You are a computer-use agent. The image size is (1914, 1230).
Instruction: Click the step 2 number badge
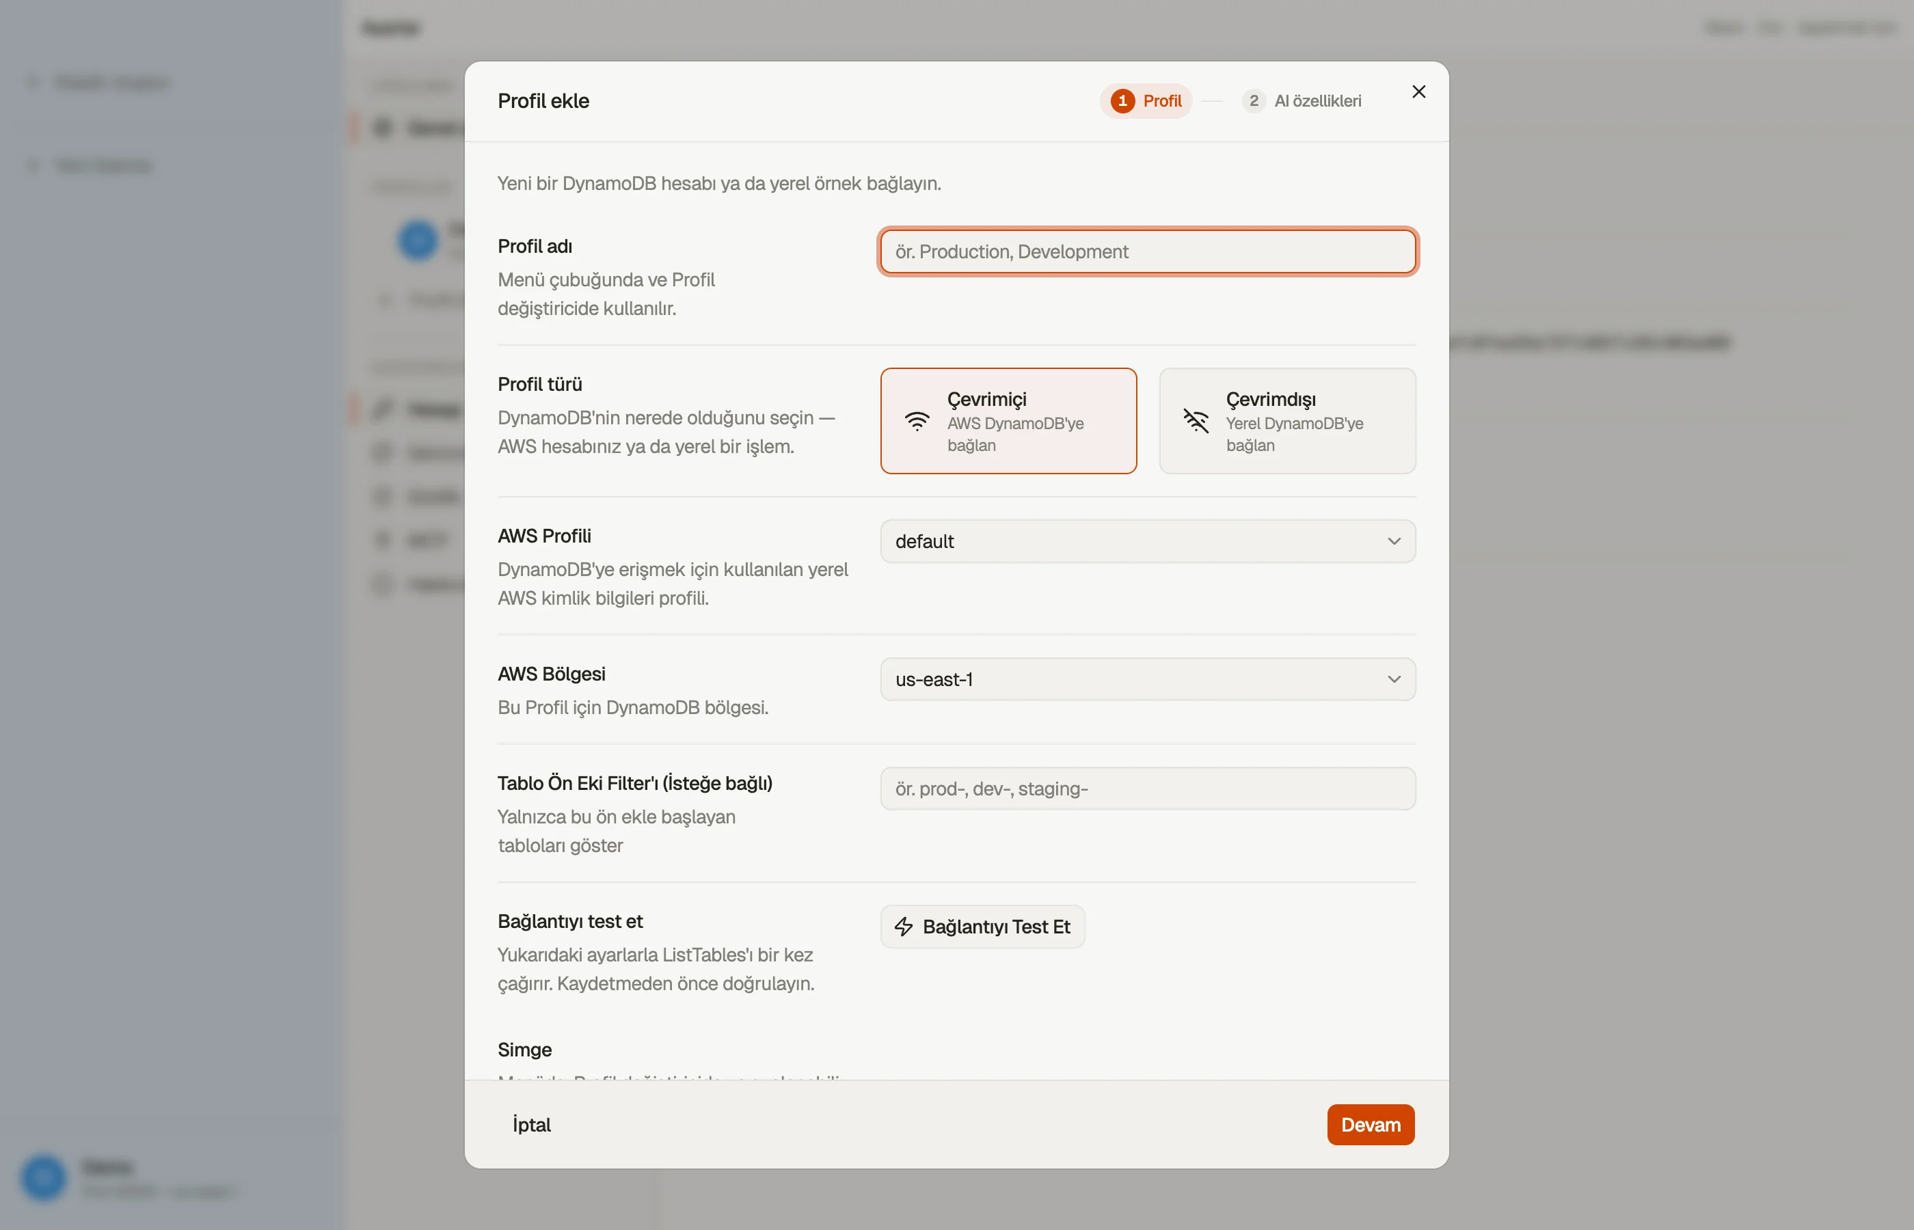[x=1254, y=100]
